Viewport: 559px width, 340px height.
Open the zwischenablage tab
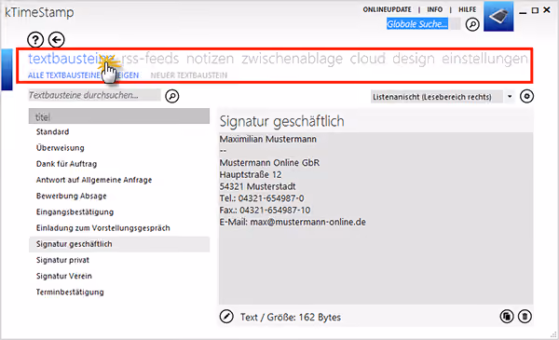(x=292, y=59)
